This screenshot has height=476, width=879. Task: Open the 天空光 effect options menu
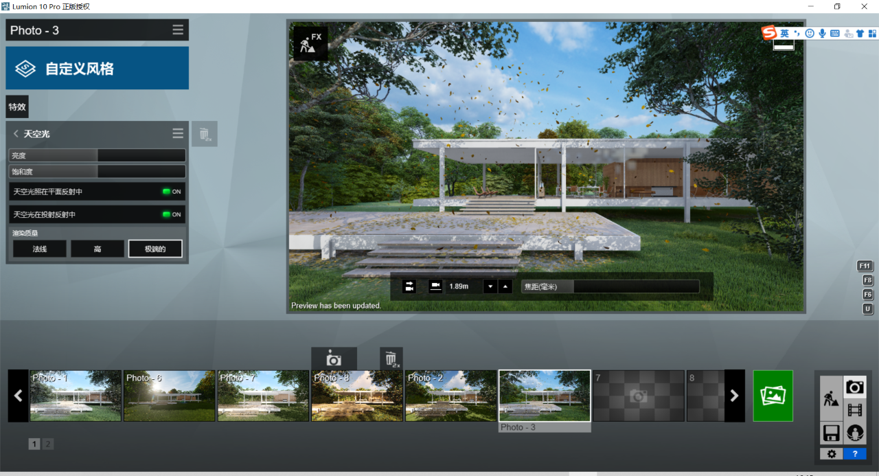[x=178, y=133]
